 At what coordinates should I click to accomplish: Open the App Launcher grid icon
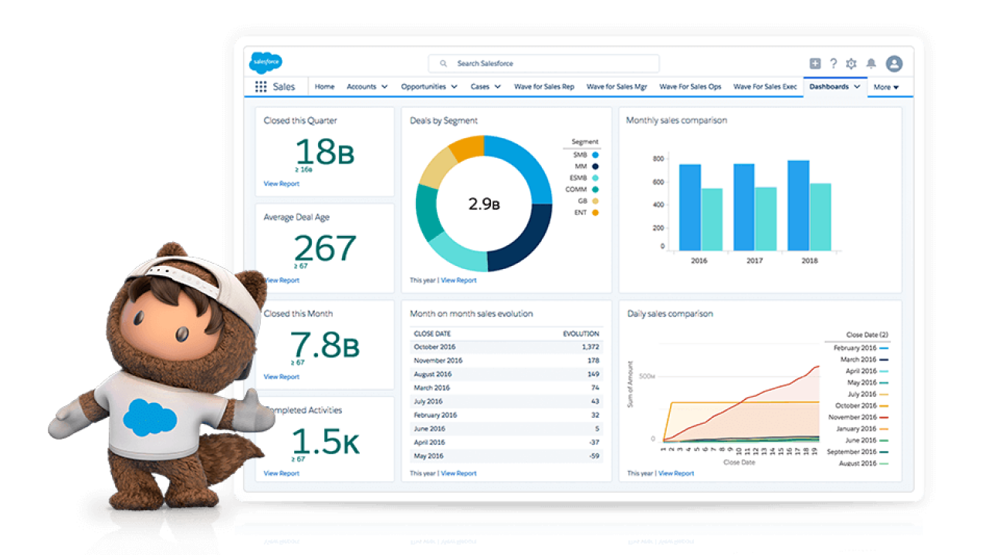click(261, 87)
